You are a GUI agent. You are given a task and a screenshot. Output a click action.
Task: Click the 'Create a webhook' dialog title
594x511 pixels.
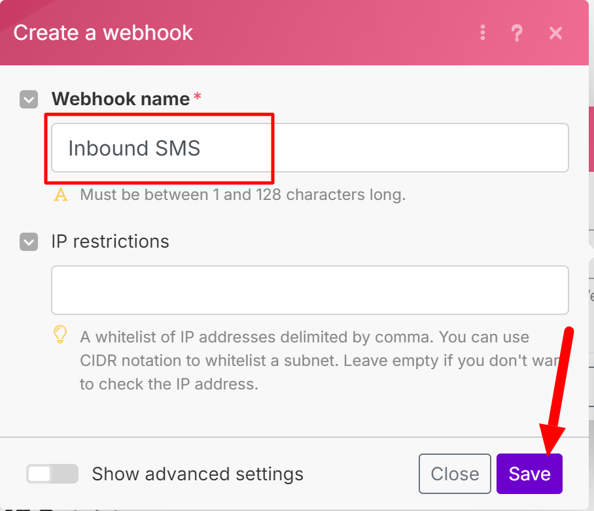[103, 33]
